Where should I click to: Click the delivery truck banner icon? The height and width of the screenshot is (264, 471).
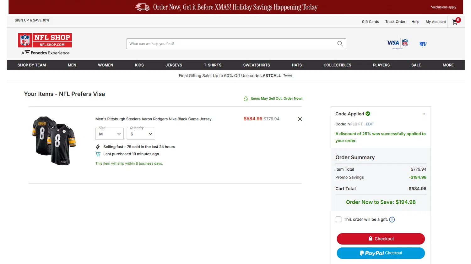142,7
